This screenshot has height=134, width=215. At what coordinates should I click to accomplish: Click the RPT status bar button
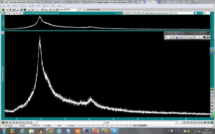(x=103, y=125)
